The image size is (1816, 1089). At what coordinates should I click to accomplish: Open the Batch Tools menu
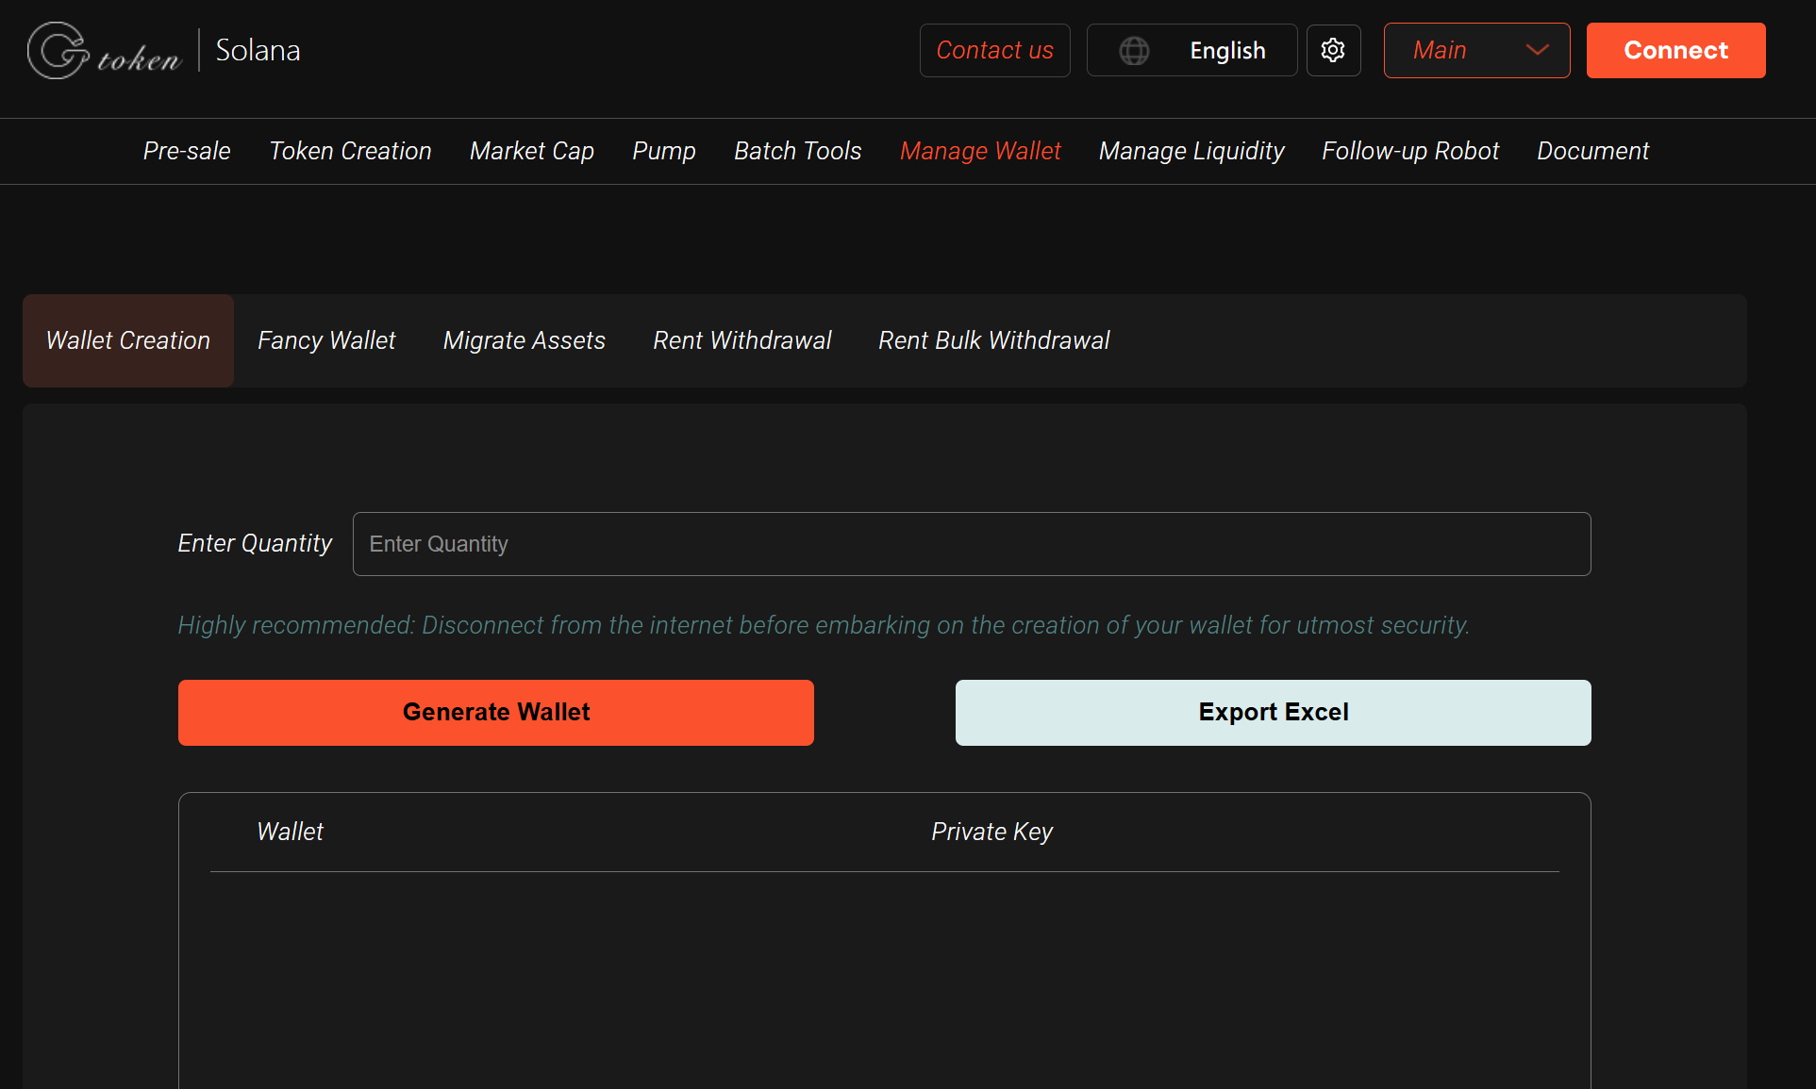pyautogui.click(x=797, y=151)
